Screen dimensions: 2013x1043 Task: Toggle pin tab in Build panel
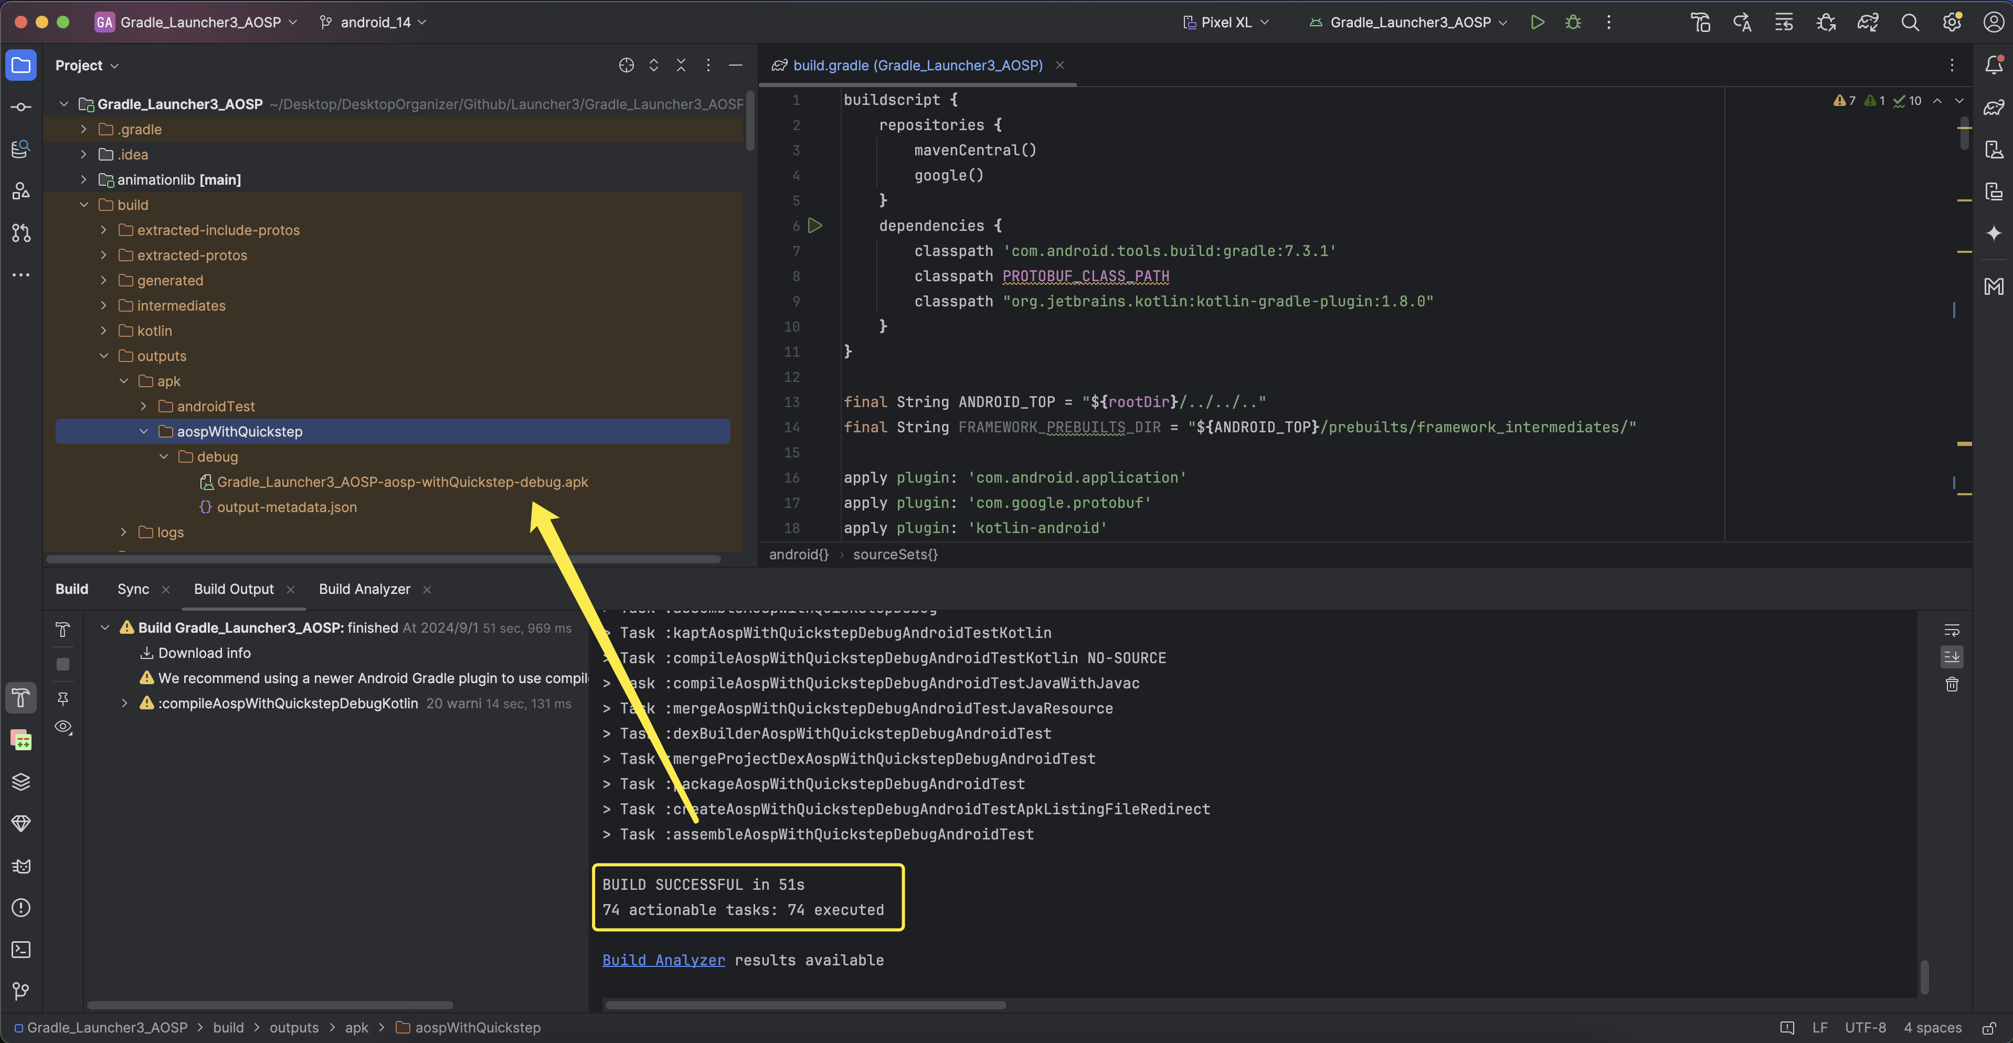tap(63, 698)
